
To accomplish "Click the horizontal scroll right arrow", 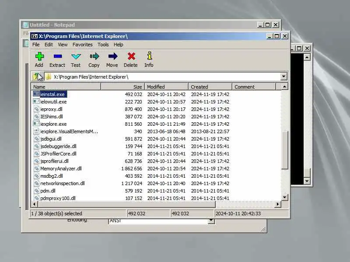I will [x=278, y=204].
